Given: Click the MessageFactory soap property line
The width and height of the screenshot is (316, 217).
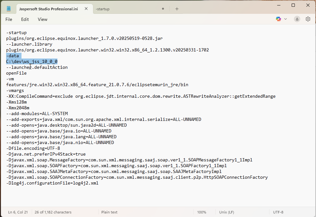Looking at the screenshot, I should click(129, 160).
